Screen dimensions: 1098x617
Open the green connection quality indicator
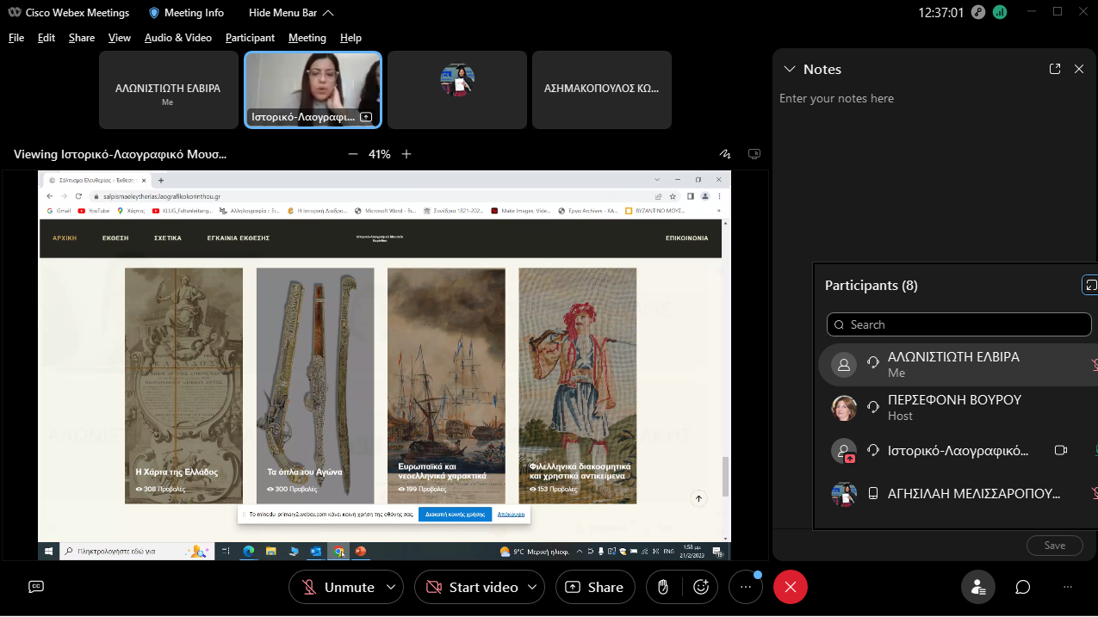(x=1000, y=12)
